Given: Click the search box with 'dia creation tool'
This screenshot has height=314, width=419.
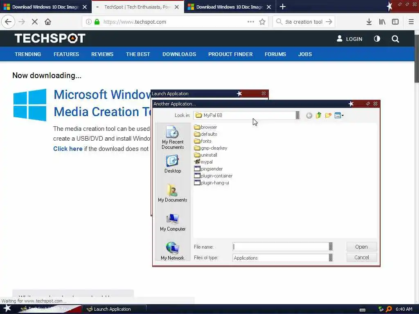Looking at the screenshot, I should coord(304,22).
